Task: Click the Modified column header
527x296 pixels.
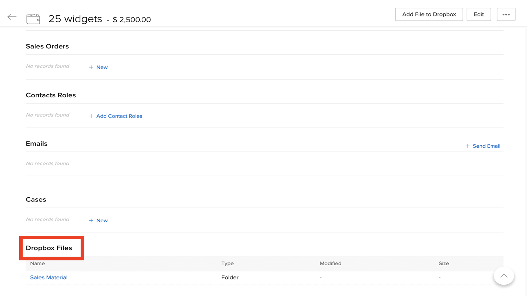Action: 330,263
